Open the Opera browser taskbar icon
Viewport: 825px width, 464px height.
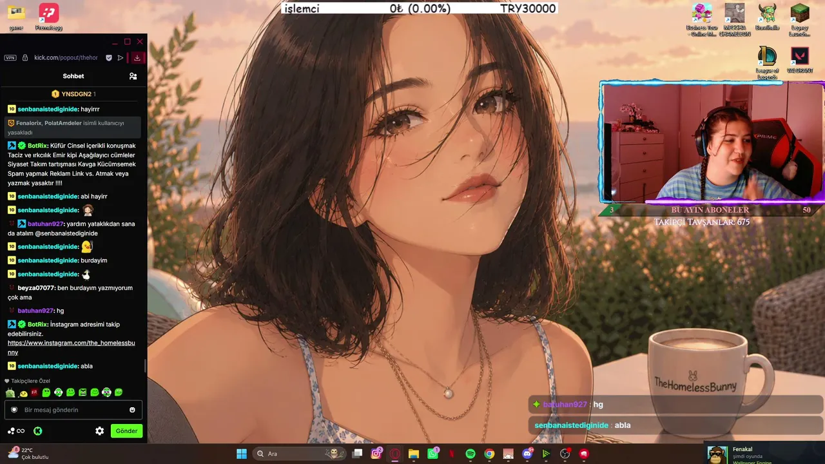(395, 454)
